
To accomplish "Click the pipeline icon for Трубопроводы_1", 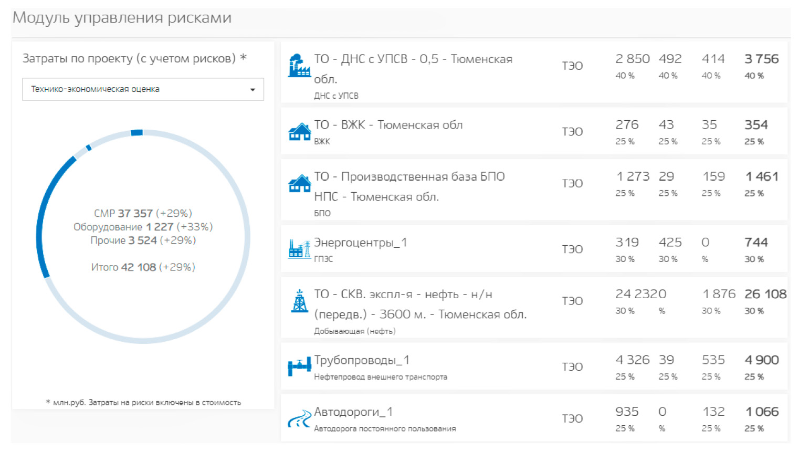I will [x=299, y=366].
